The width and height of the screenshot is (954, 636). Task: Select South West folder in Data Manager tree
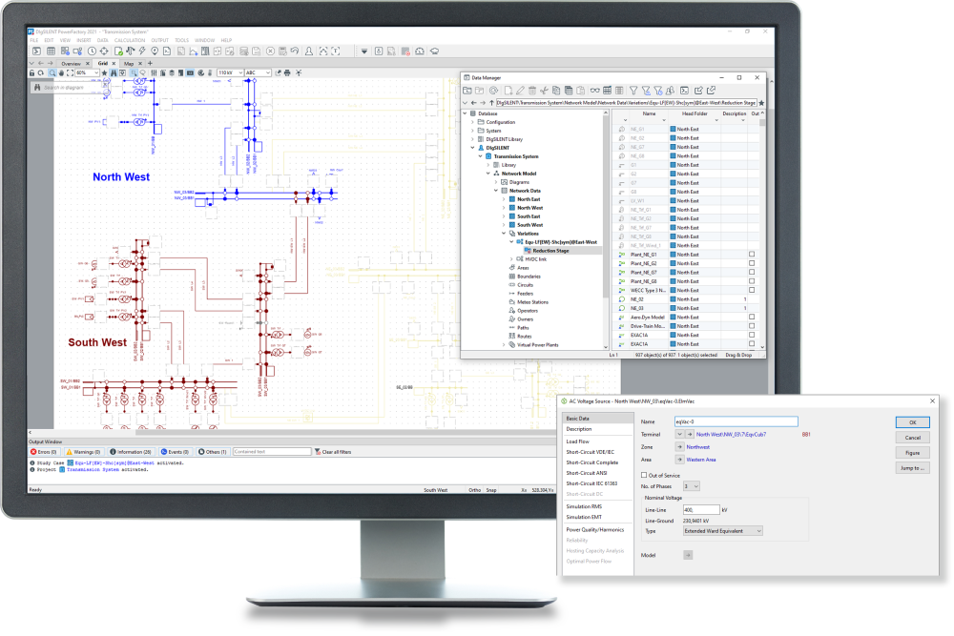tap(529, 225)
